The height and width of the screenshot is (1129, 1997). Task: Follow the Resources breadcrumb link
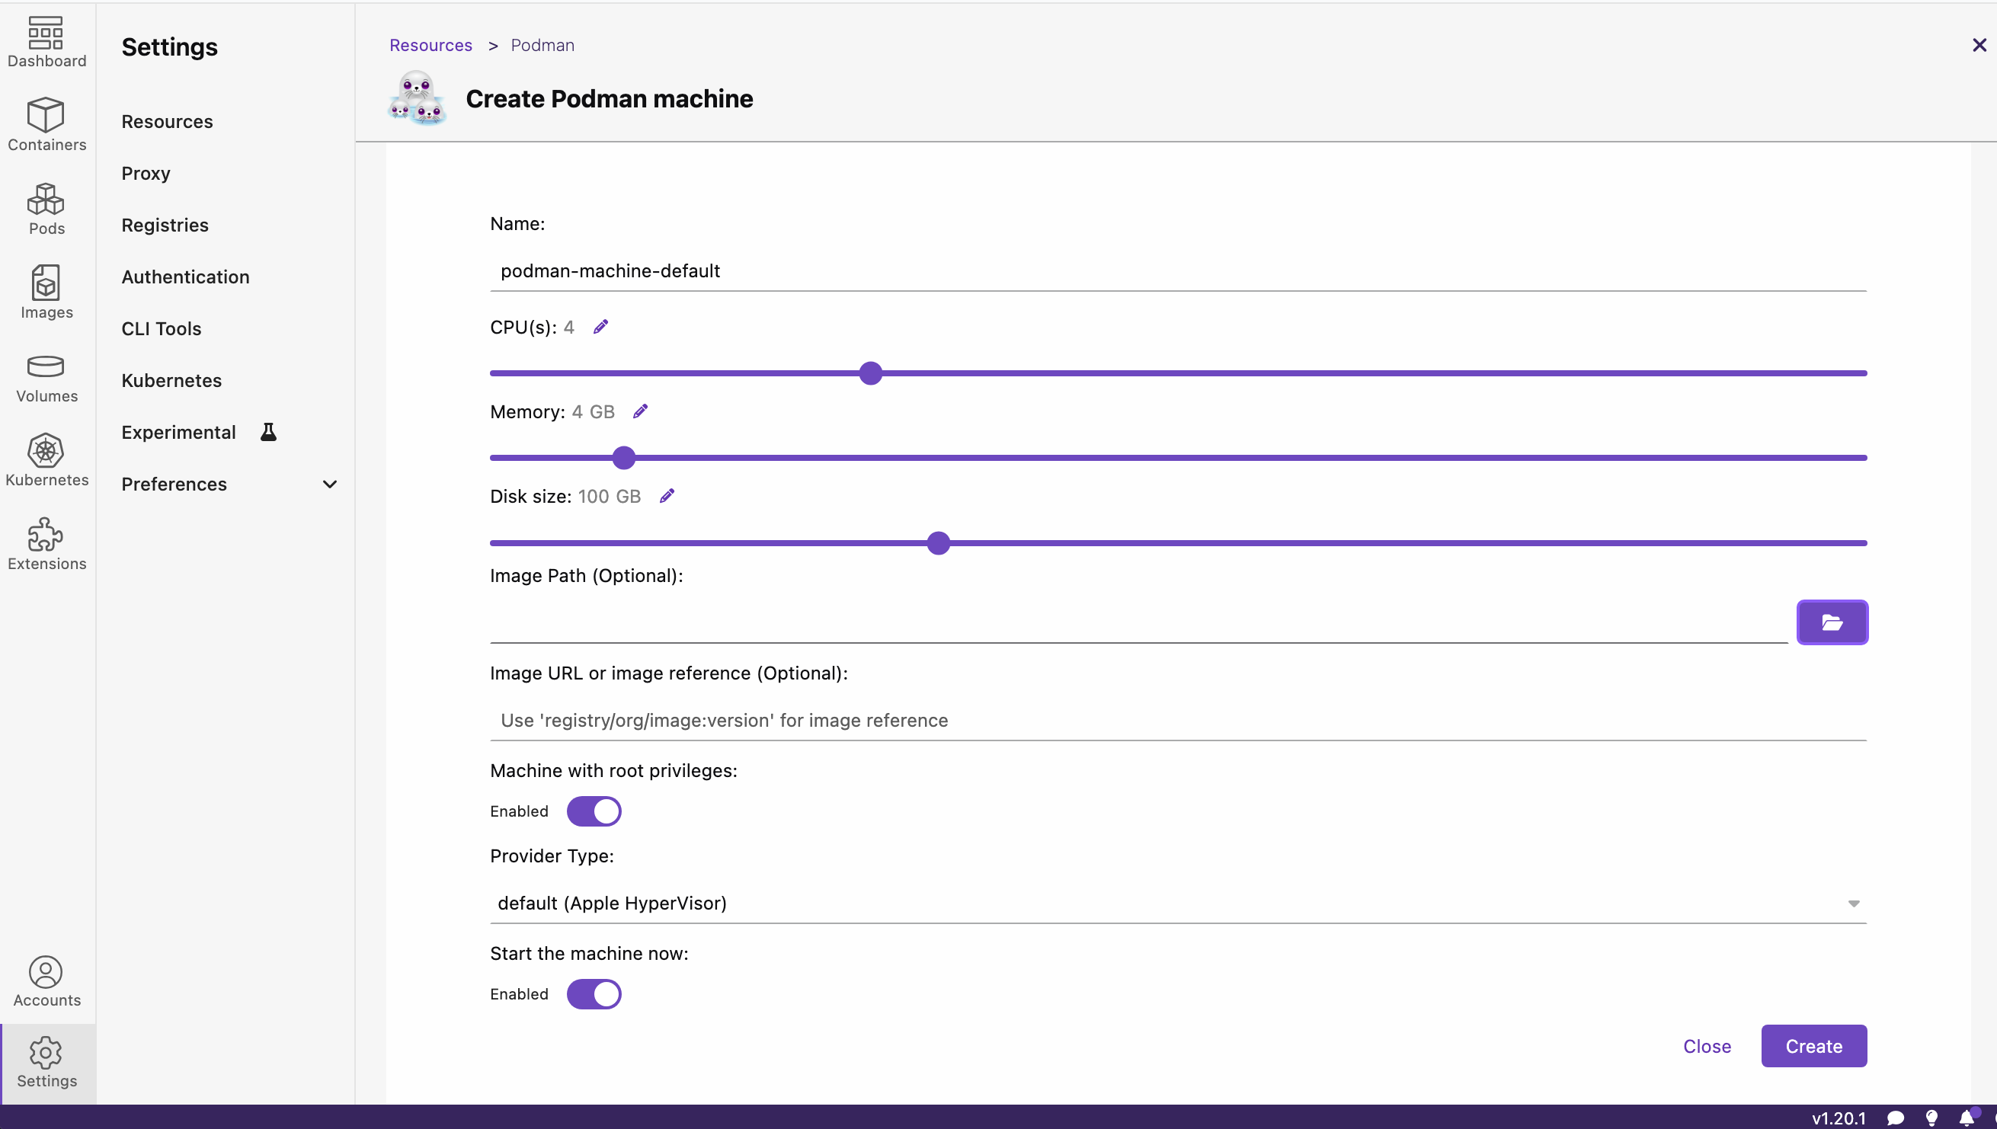pyautogui.click(x=430, y=45)
